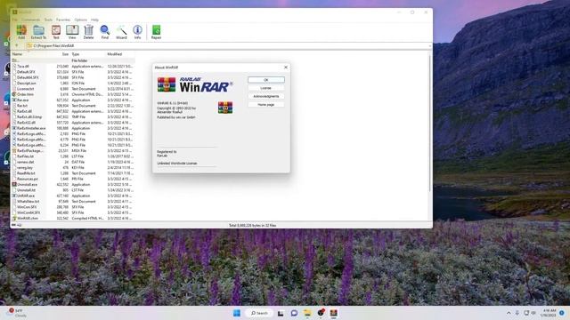This screenshot has width=570, height=320.
Task: Select the RarExtInstaller.exe file row
Action: pyautogui.click(x=73, y=128)
